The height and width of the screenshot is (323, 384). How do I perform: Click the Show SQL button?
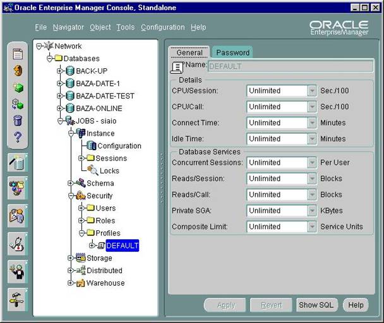click(316, 305)
